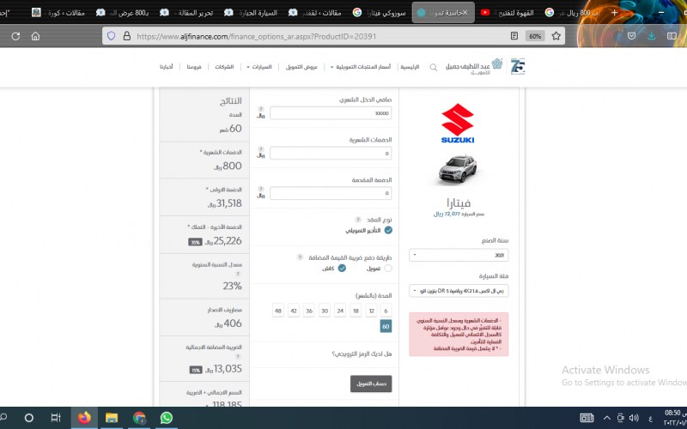
Task: Close the active حاسبة تمويل tab
Action: pos(465,13)
